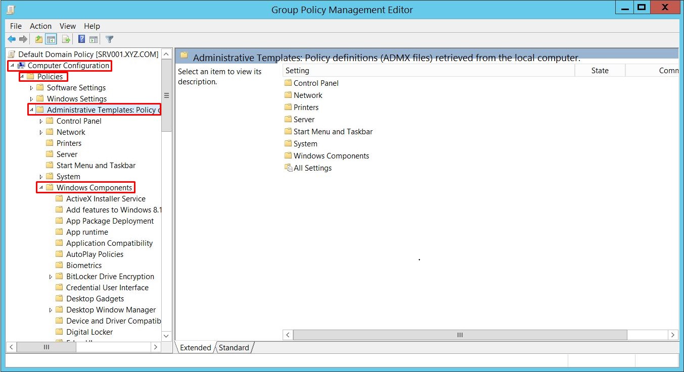This screenshot has width=684, height=372.
Task: Click the folder icon of AutoPlay Policies
Action: pyautogui.click(x=59, y=254)
